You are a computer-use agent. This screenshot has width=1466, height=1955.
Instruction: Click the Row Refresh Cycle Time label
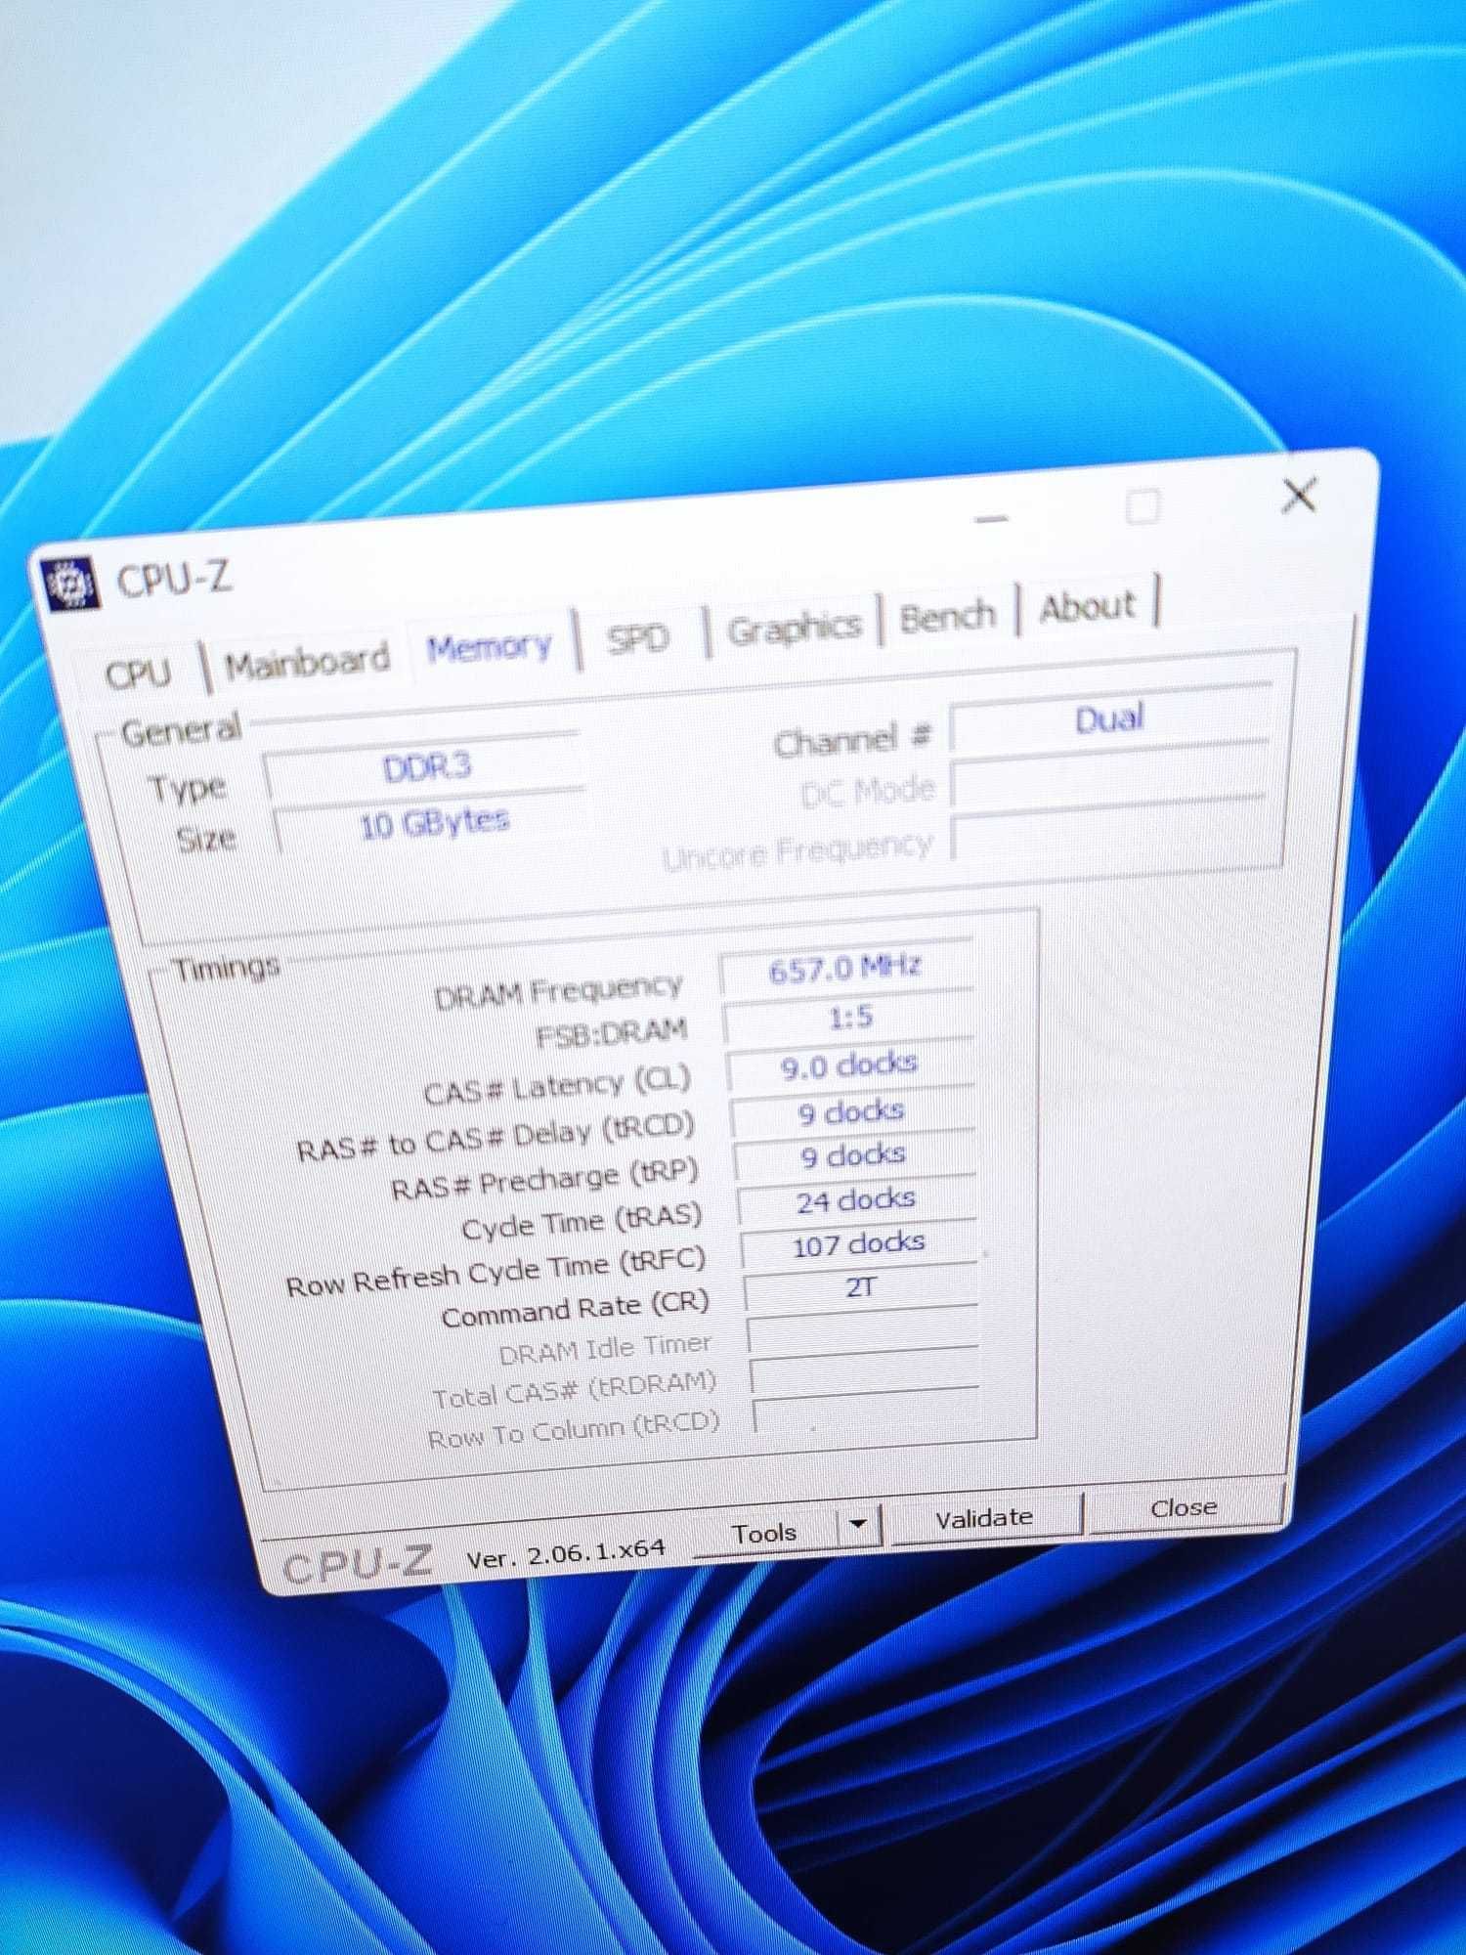point(496,1272)
